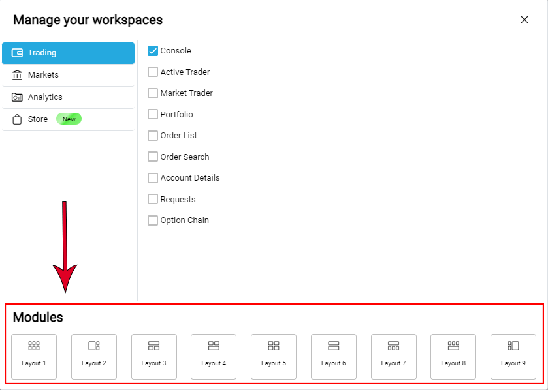The image size is (548, 390).
Task: Pick the Layout 5 four-pane icon
Action: click(274, 347)
